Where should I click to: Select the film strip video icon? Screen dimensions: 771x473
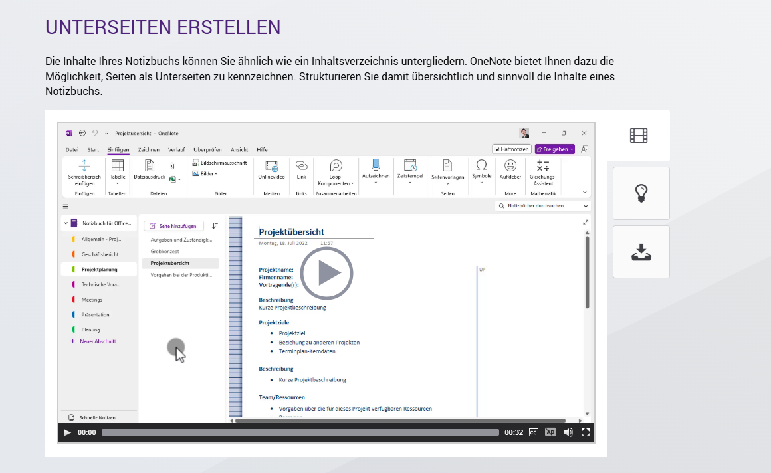(x=639, y=136)
